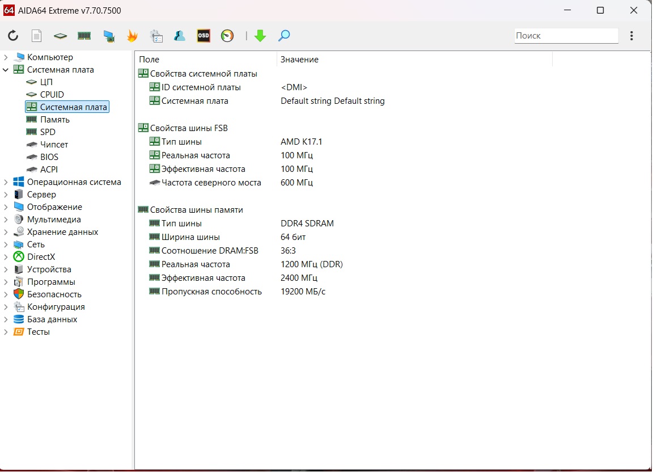Click the Поиск search field
Screen dimensions: 653x472
tap(565, 36)
